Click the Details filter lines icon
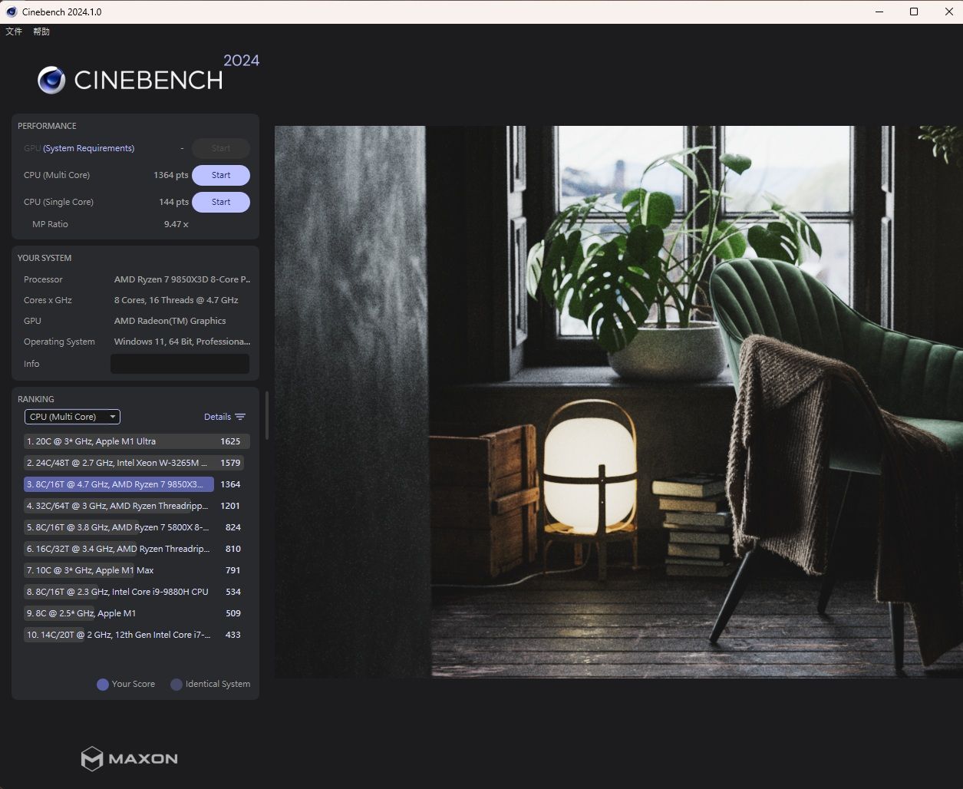Image resolution: width=963 pixels, height=789 pixels. [240, 417]
